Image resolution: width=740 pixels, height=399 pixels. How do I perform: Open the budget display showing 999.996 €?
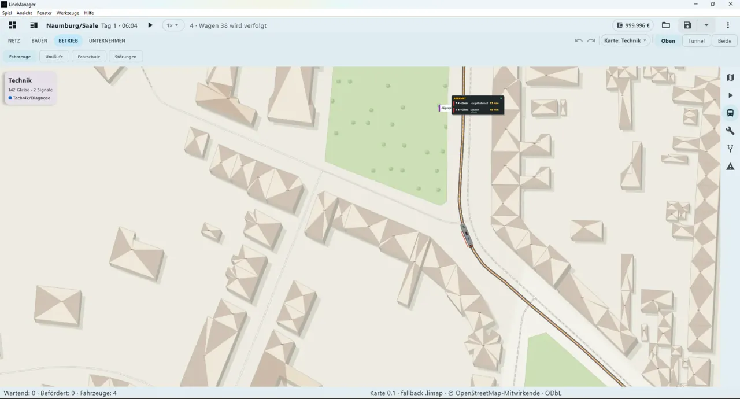tap(633, 25)
